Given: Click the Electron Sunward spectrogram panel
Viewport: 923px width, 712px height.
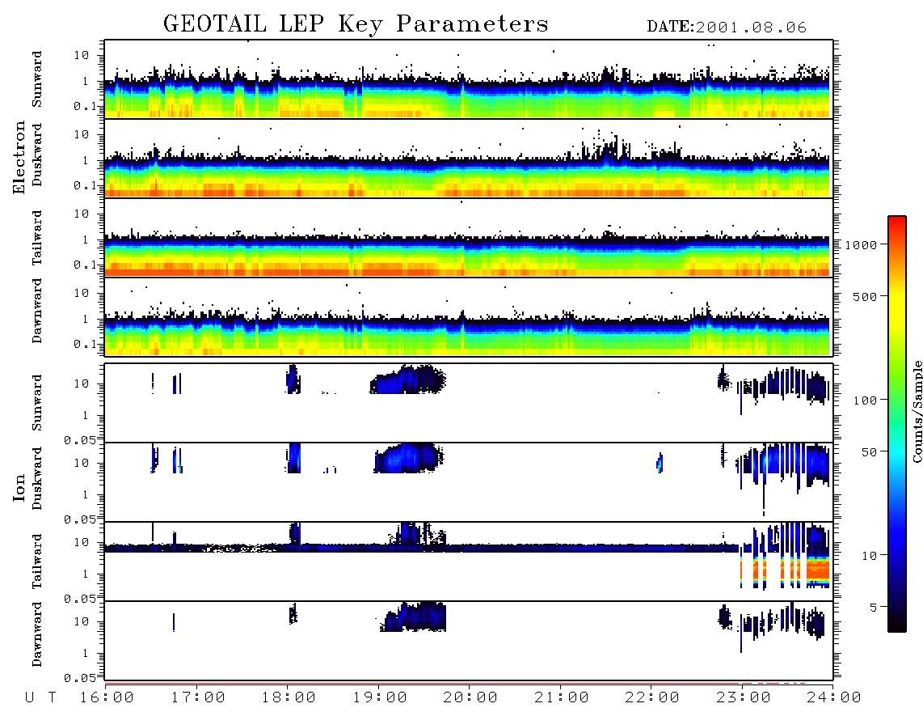Looking at the screenshot, I should [x=469, y=79].
